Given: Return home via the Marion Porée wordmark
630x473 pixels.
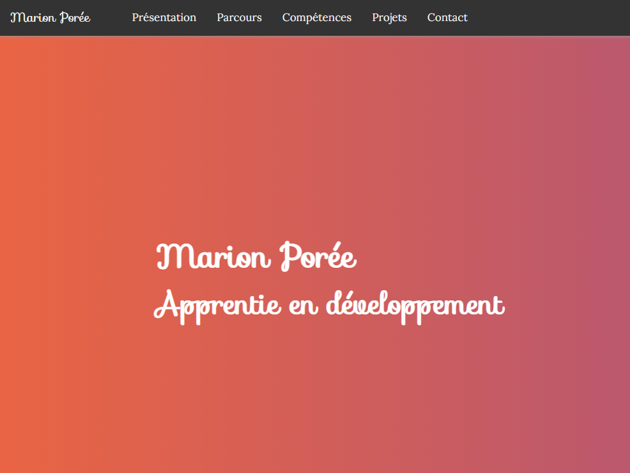Looking at the screenshot, I should tap(50, 17).
